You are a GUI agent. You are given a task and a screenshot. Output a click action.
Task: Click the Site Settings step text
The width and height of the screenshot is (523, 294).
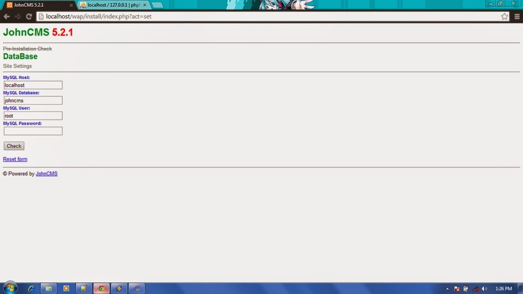(17, 66)
